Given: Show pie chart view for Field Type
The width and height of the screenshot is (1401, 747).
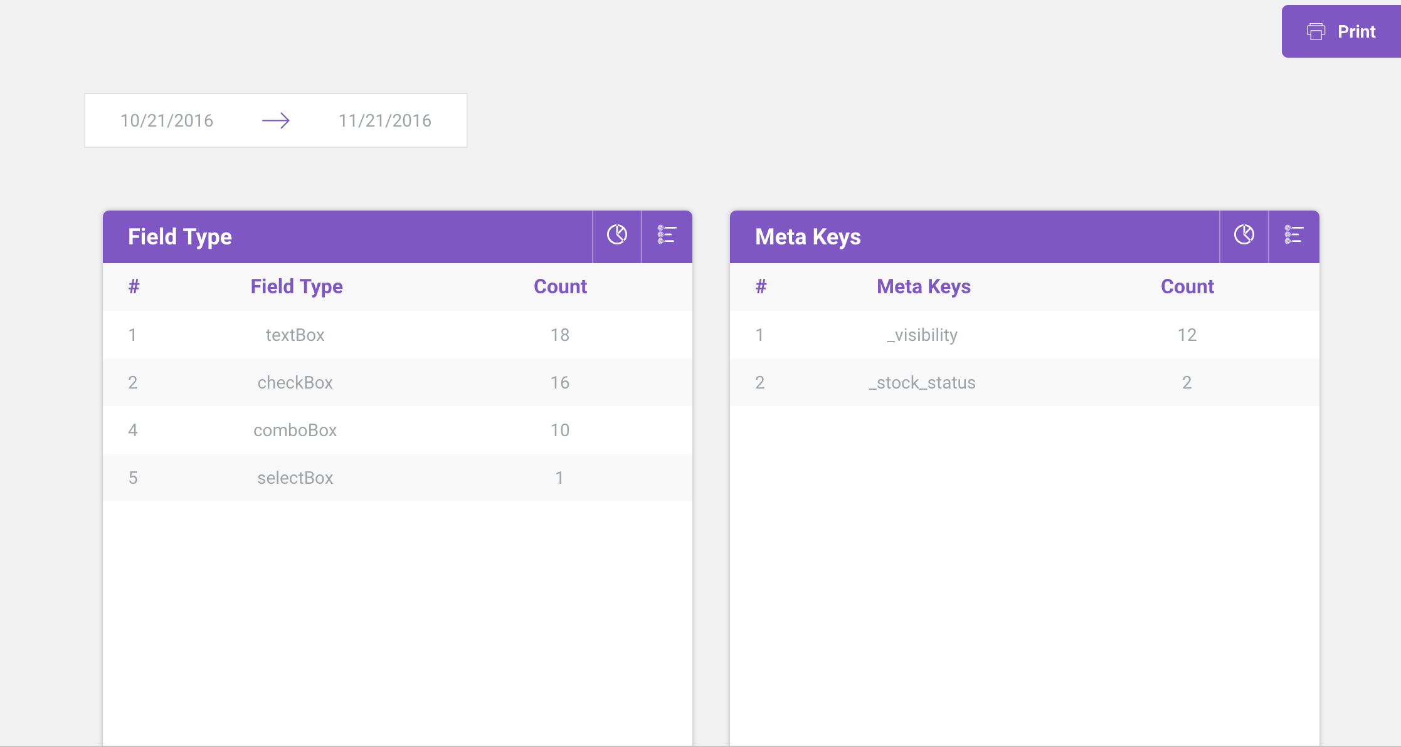Looking at the screenshot, I should point(617,235).
